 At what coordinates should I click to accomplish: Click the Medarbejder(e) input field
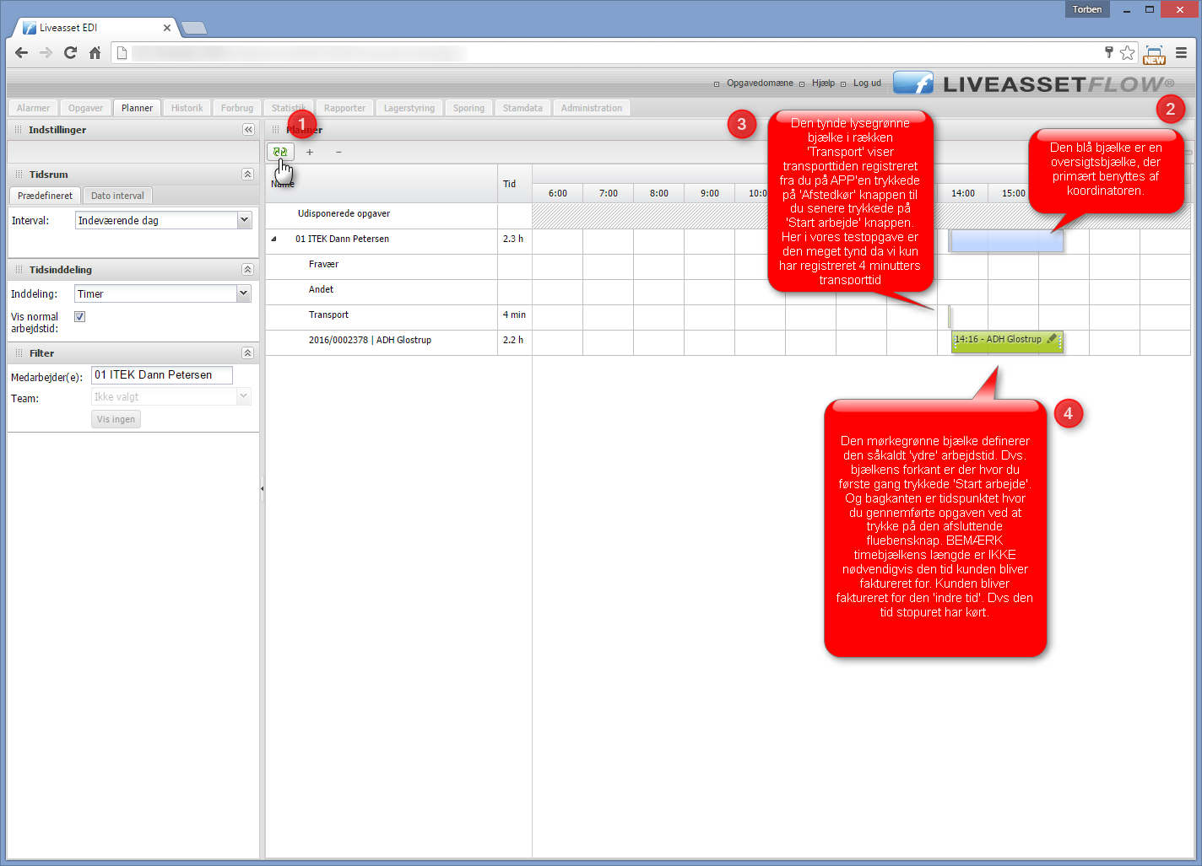click(161, 375)
